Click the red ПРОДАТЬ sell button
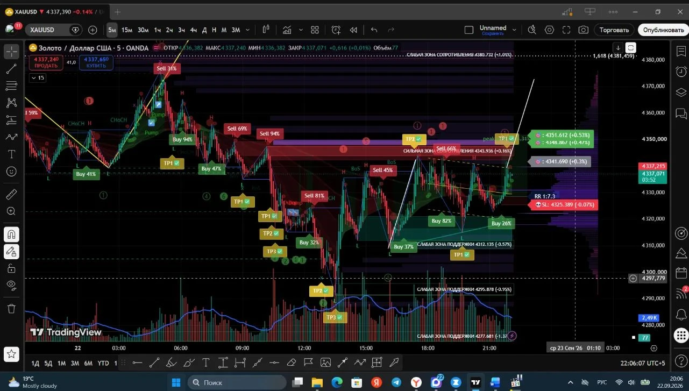This screenshot has height=391, width=689. click(x=46, y=62)
